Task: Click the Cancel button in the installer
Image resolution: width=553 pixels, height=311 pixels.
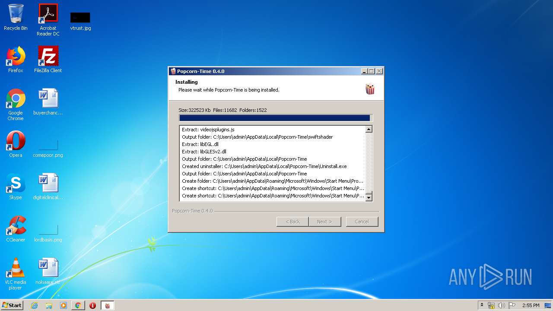Action: (x=362, y=222)
